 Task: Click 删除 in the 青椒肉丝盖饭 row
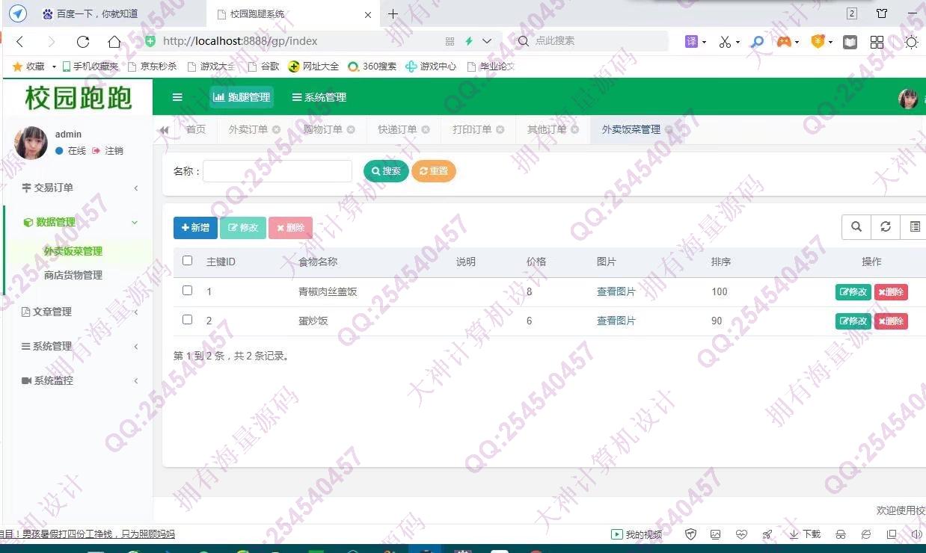pyautogui.click(x=891, y=292)
